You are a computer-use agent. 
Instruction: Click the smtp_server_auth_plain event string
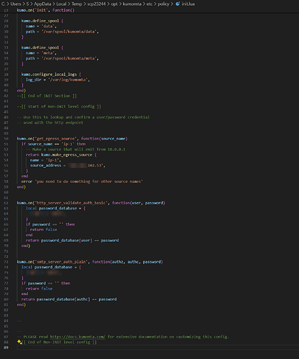coord(61,262)
